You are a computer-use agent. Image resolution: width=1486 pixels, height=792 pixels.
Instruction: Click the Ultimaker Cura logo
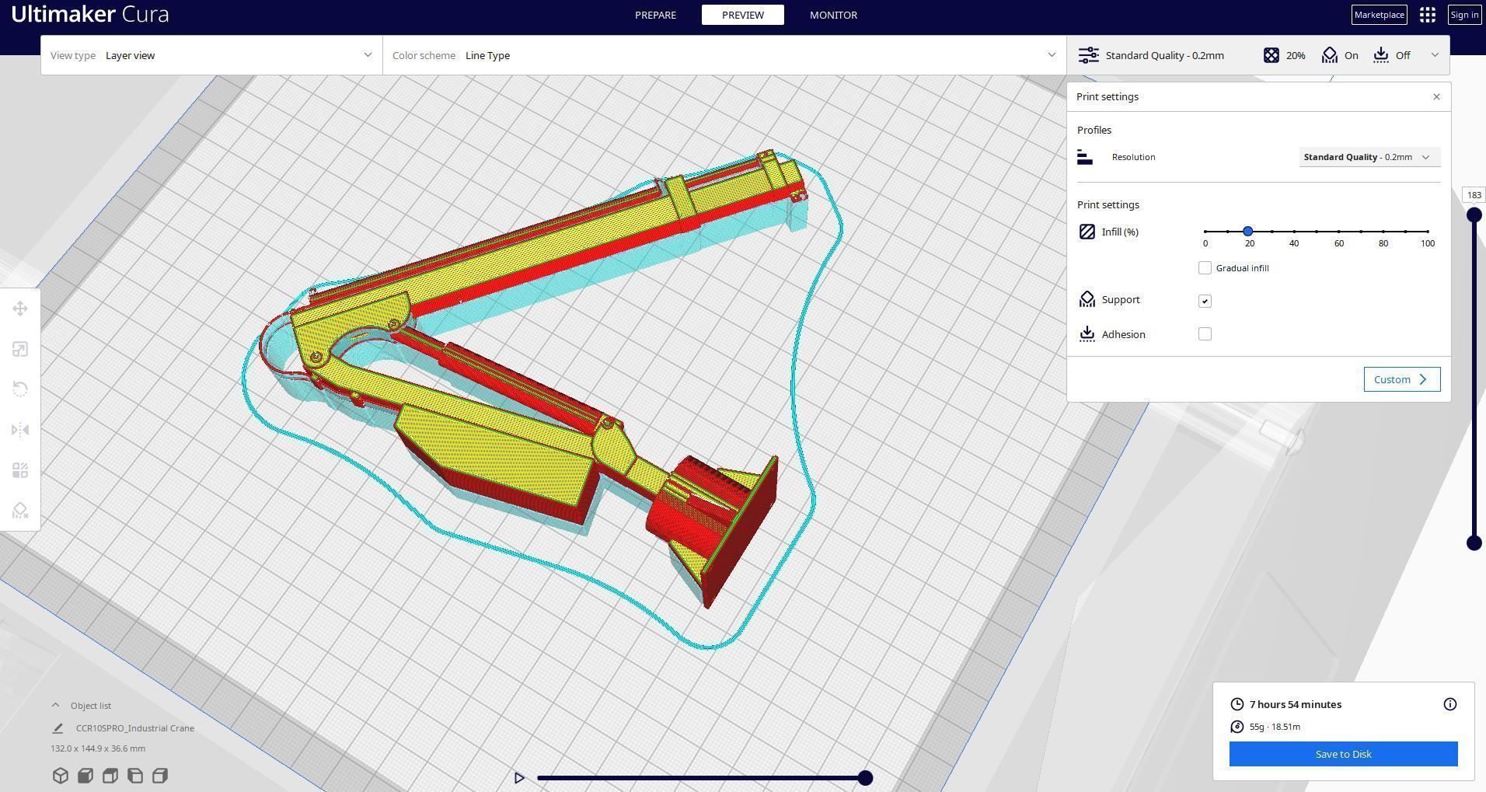click(90, 14)
